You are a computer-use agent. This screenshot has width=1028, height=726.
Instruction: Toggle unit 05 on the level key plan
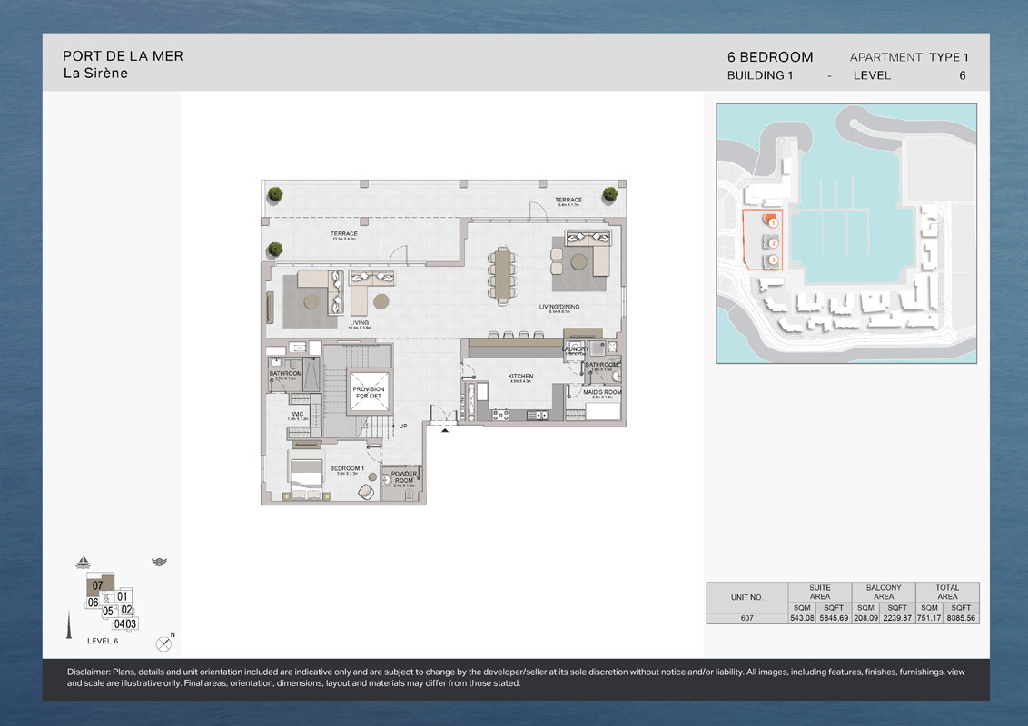pos(108,612)
